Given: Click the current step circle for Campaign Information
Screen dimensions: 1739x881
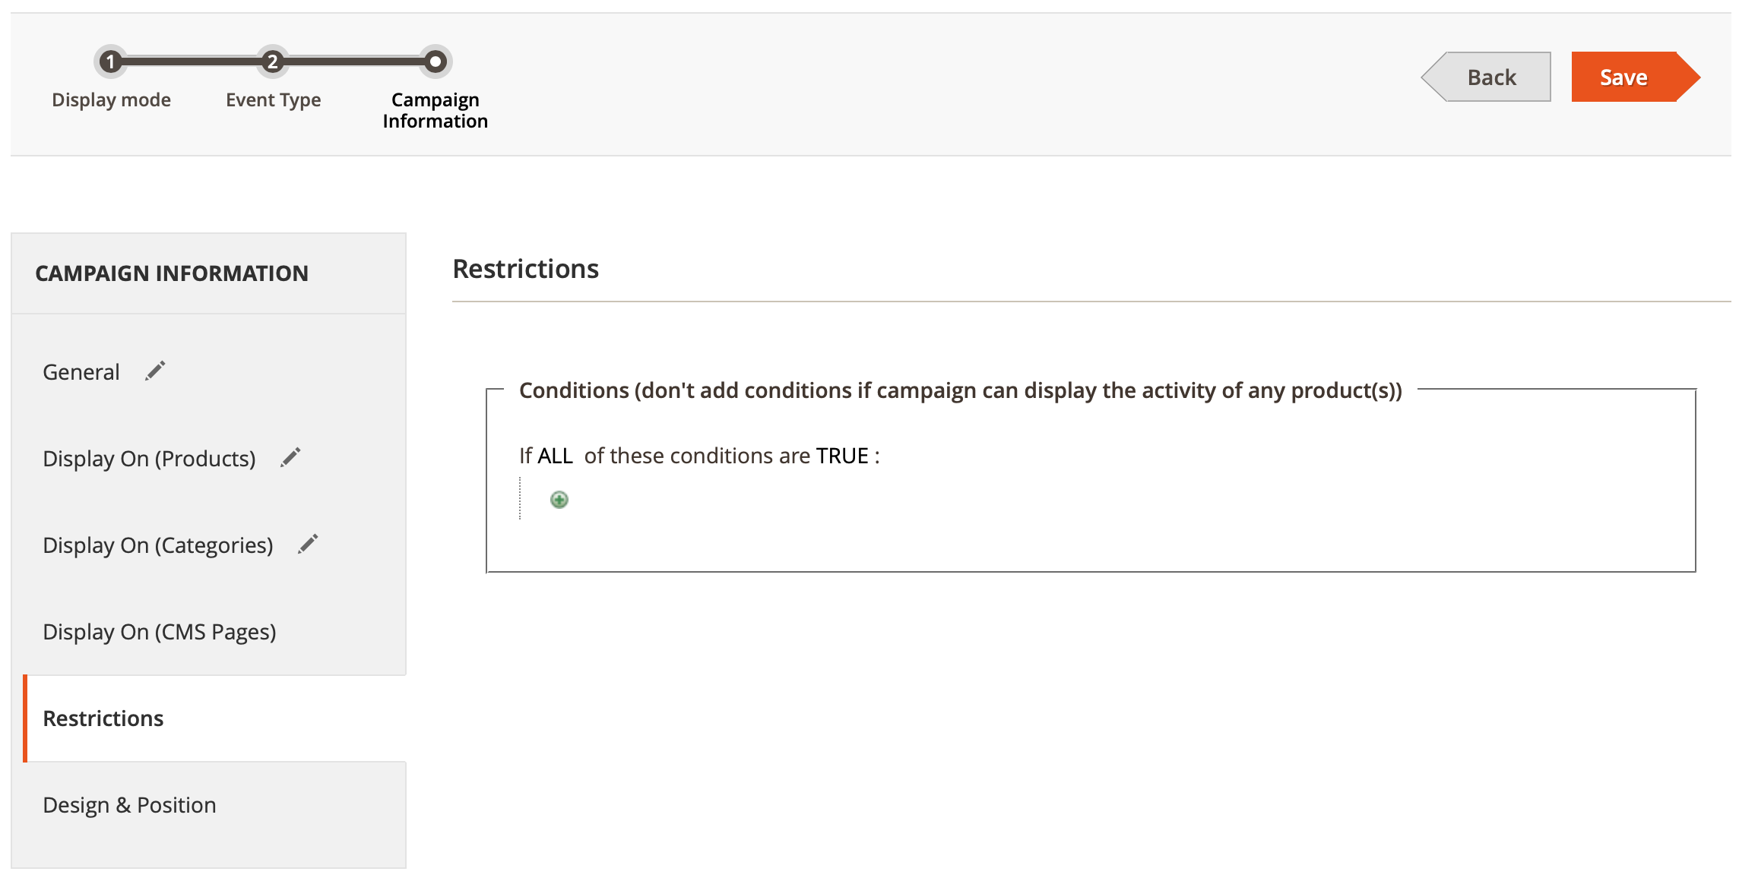Looking at the screenshot, I should [x=436, y=62].
